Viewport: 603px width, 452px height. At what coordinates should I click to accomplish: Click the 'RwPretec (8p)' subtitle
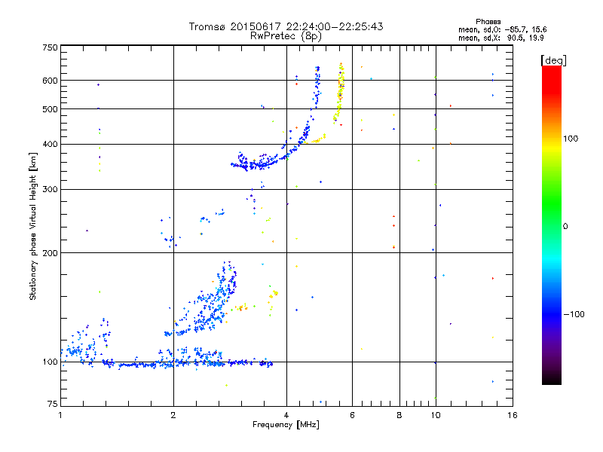tap(286, 36)
